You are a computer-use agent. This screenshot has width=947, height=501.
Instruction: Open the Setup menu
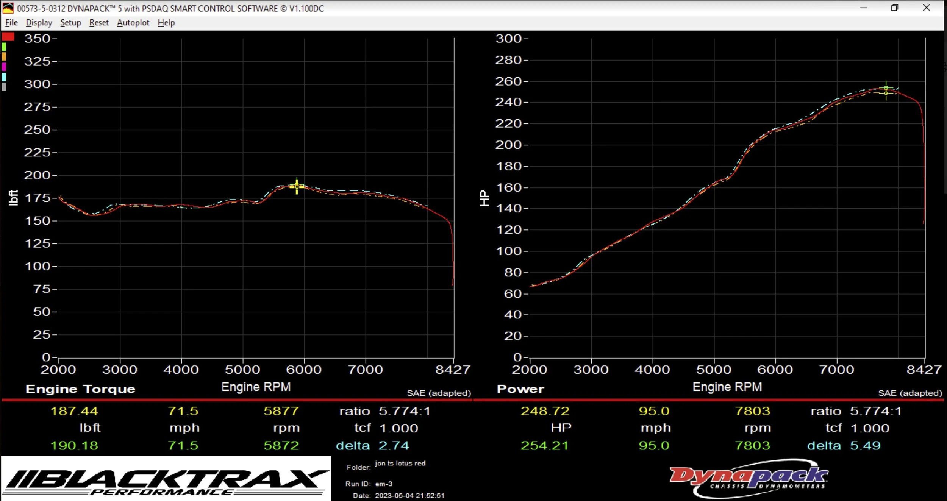pyautogui.click(x=70, y=23)
